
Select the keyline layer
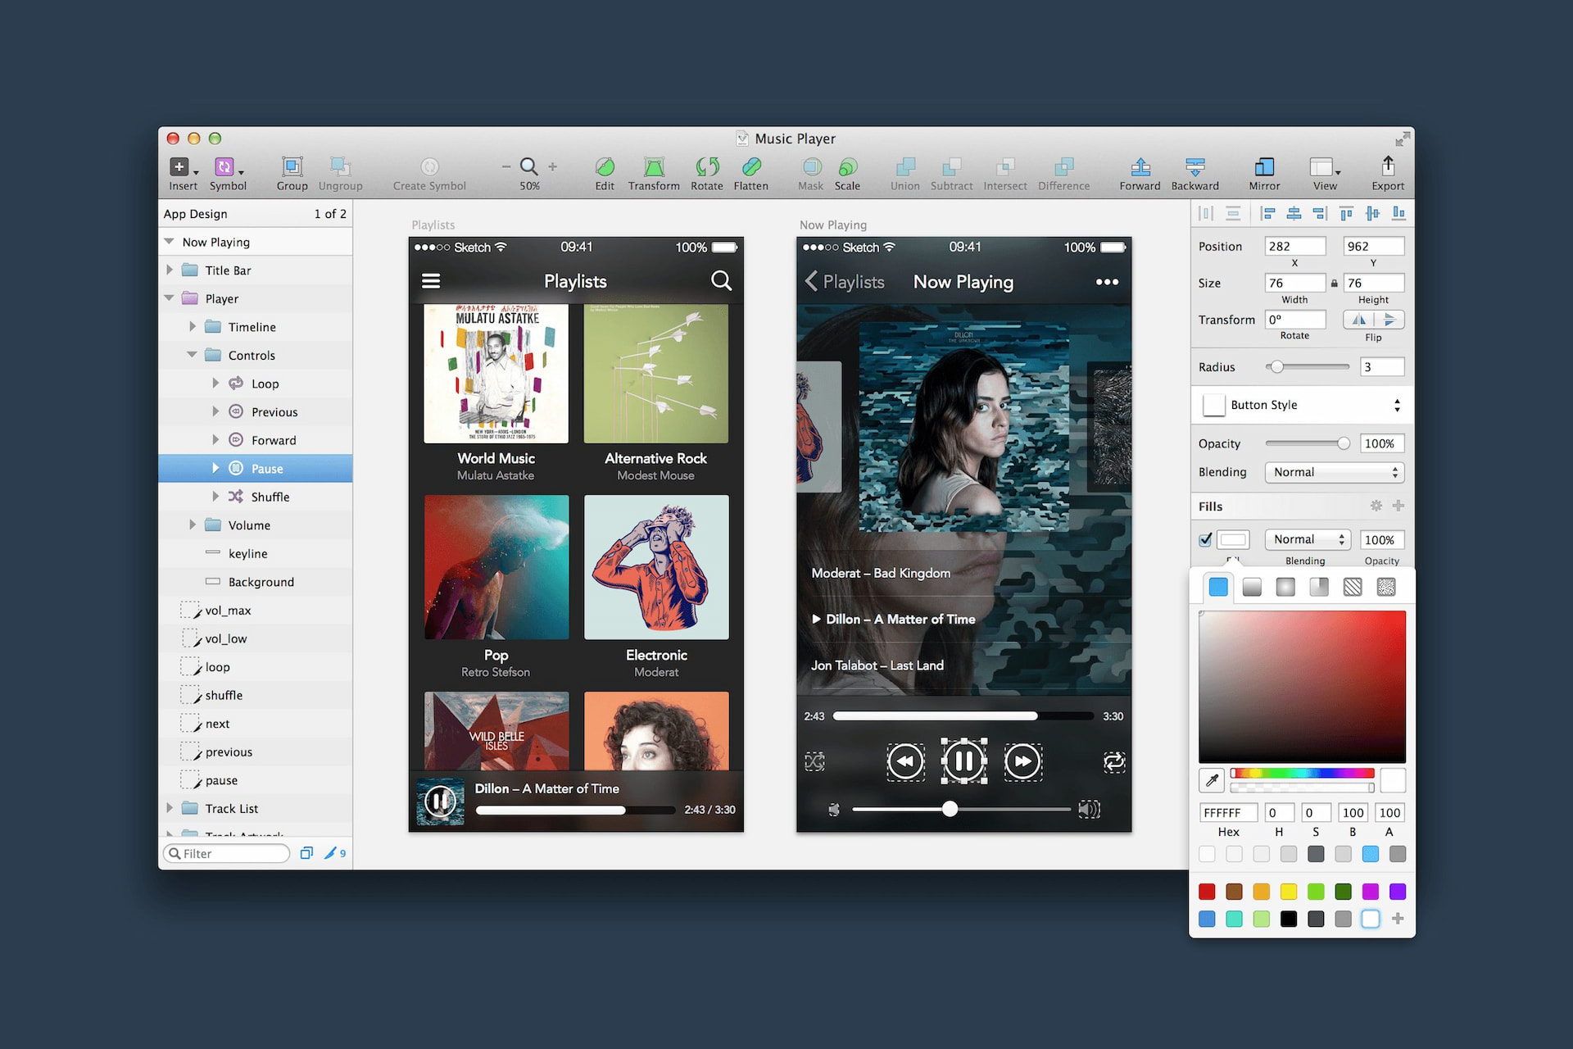tap(256, 553)
